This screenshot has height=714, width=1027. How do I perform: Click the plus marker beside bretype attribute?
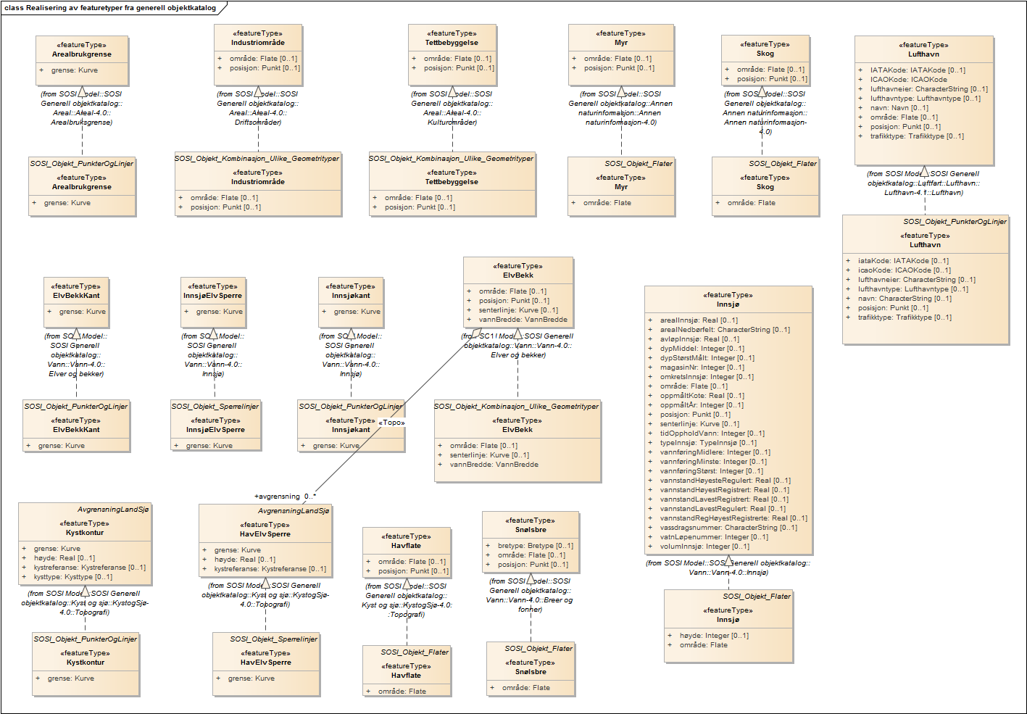click(489, 546)
